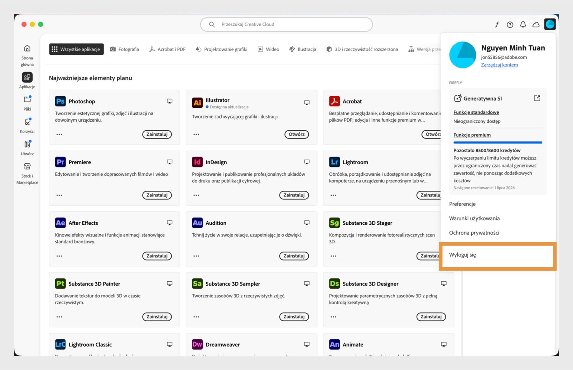
Task: Click the Premiere app icon
Action: [61, 162]
